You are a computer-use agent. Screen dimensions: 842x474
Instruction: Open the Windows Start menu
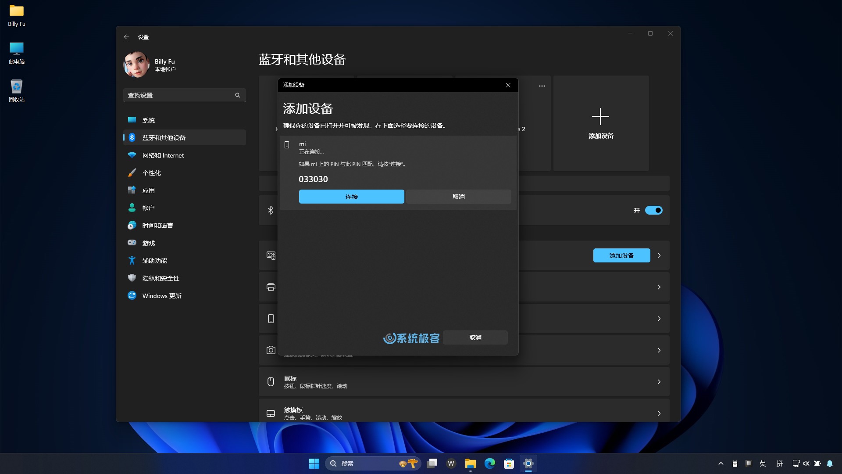314,463
